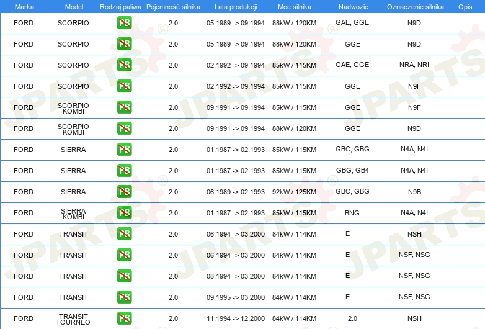
Task: Click the Oznaczenie silnika column header
Action: pyautogui.click(x=415, y=7)
